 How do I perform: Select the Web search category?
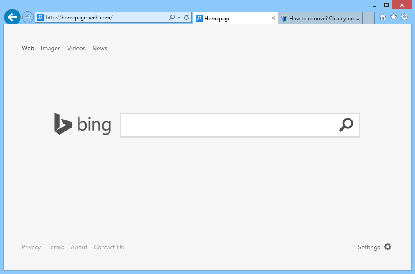28,48
